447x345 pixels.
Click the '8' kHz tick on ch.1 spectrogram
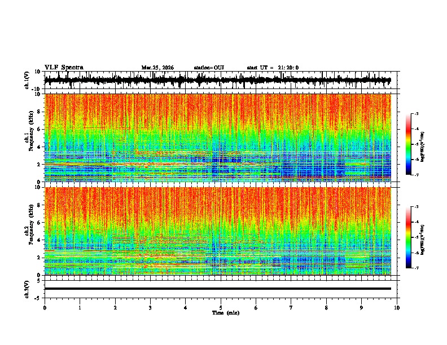pyautogui.click(x=40, y=112)
